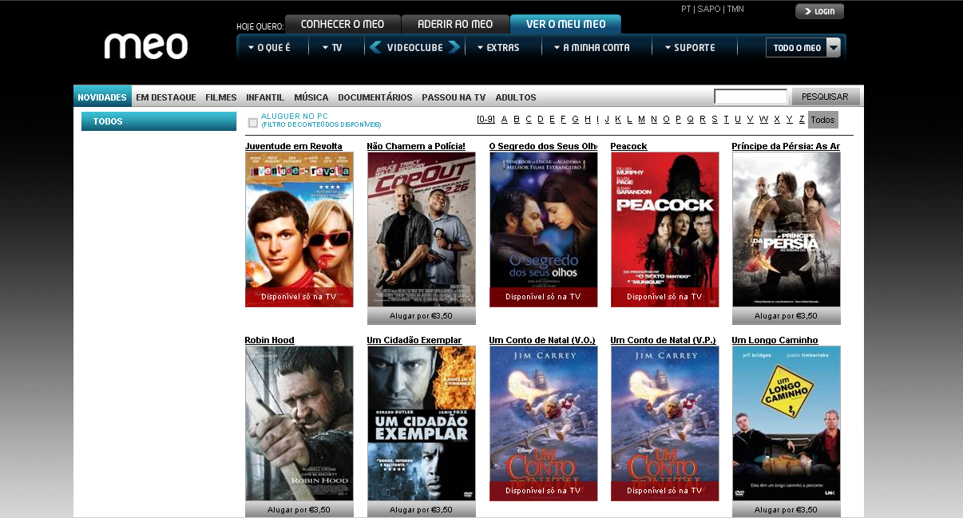Image resolution: width=963 pixels, height=518 pixels.
Task: Rent Robin Hood for €3,50
Action: pos(299,509)
